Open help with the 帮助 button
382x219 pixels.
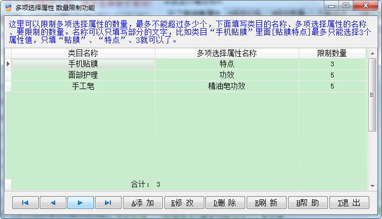[x=308, y=203]
